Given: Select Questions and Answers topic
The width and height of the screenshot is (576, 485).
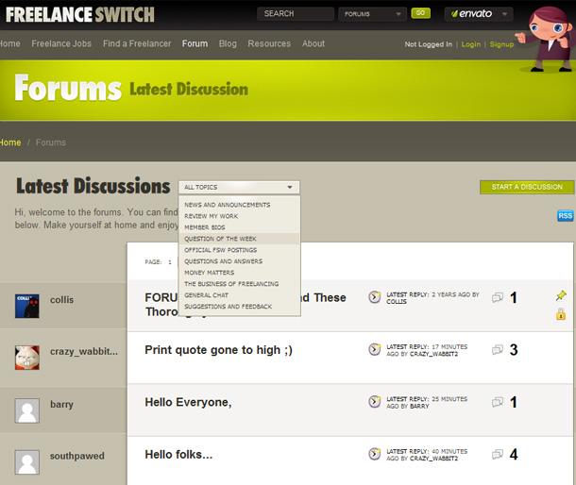Looking at the screenshot, I should (224, 261).
